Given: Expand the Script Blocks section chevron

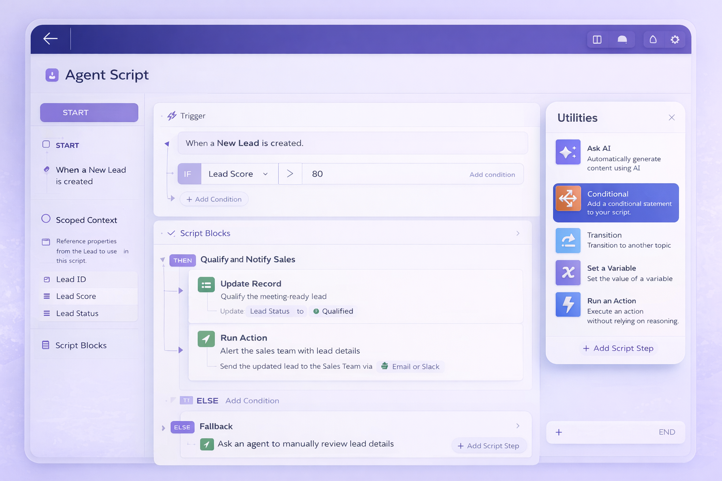Looking at the screenshot, I should point(518,233).
